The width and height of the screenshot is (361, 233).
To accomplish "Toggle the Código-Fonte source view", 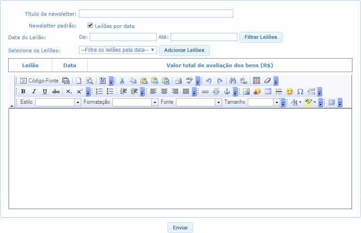I will [39, 81].
